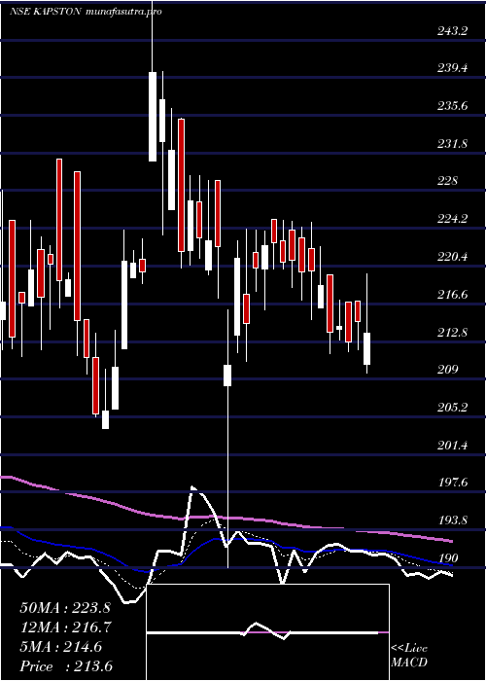Click the 12MA : 216.7 readout
Viewport: 486px width, 681px height.
click(65, 627)
